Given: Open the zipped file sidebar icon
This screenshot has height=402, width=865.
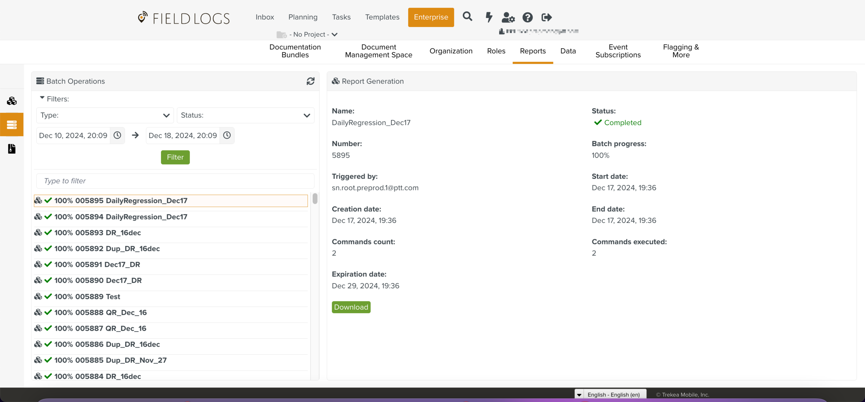Looking at the screenshot, I should pos(12,149).
